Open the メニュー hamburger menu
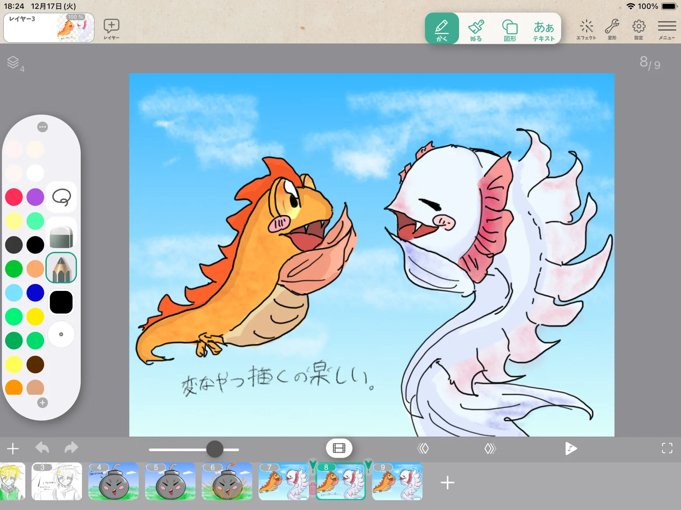This screenshot has height=510, width=681. [667, 29]
